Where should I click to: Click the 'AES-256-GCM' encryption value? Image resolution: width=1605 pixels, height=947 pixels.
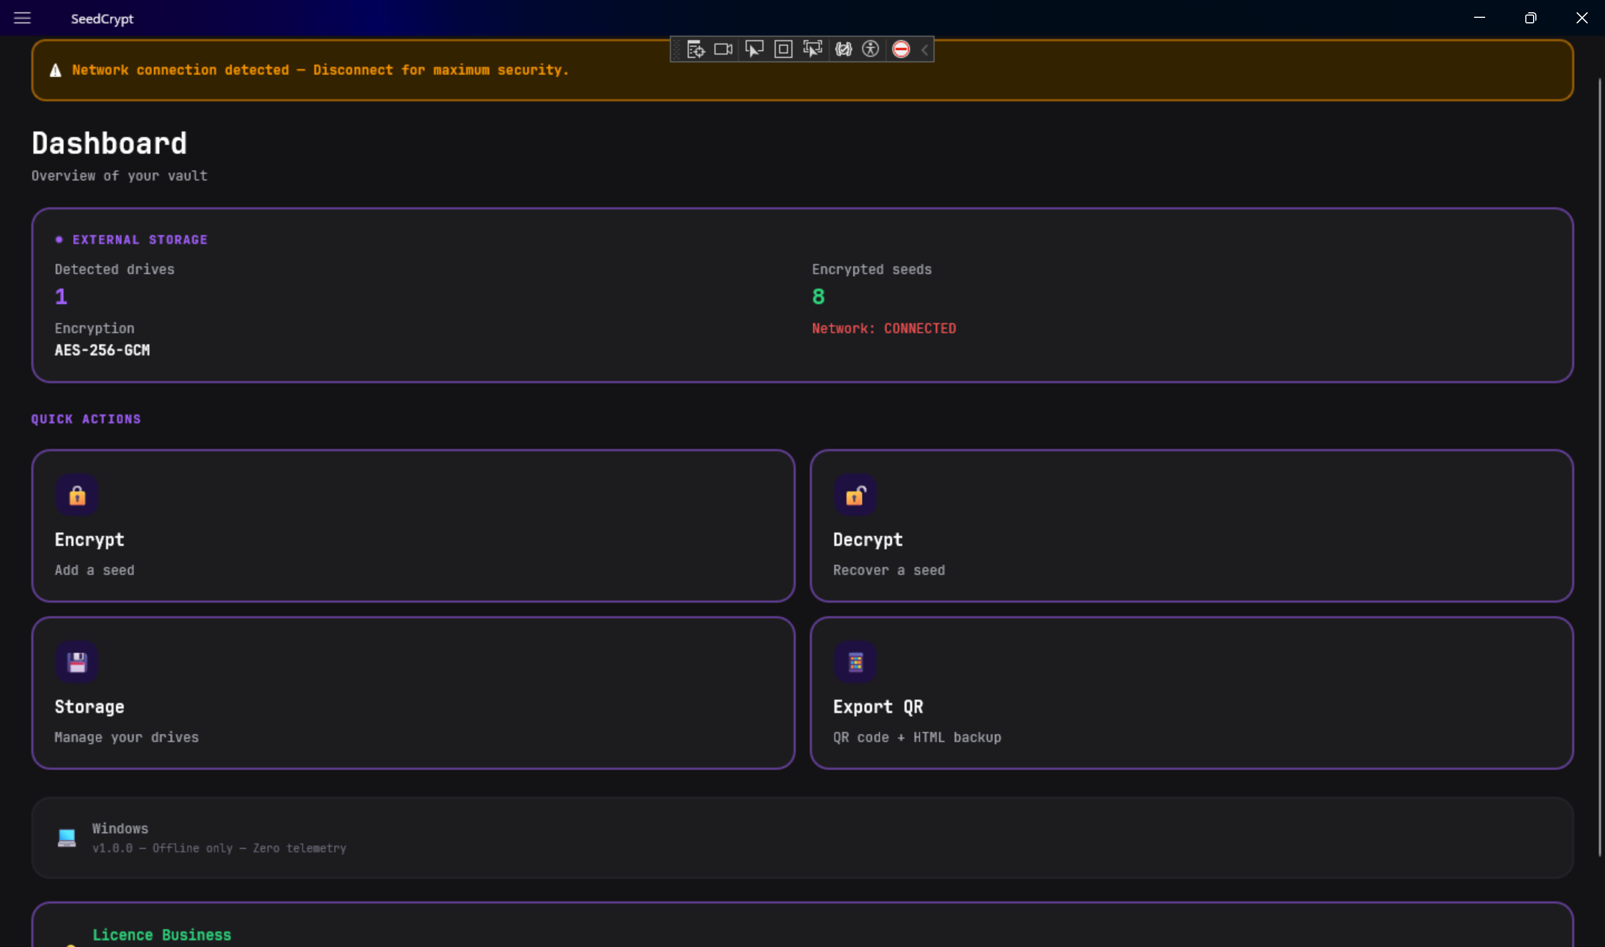[x=102, y=350]
